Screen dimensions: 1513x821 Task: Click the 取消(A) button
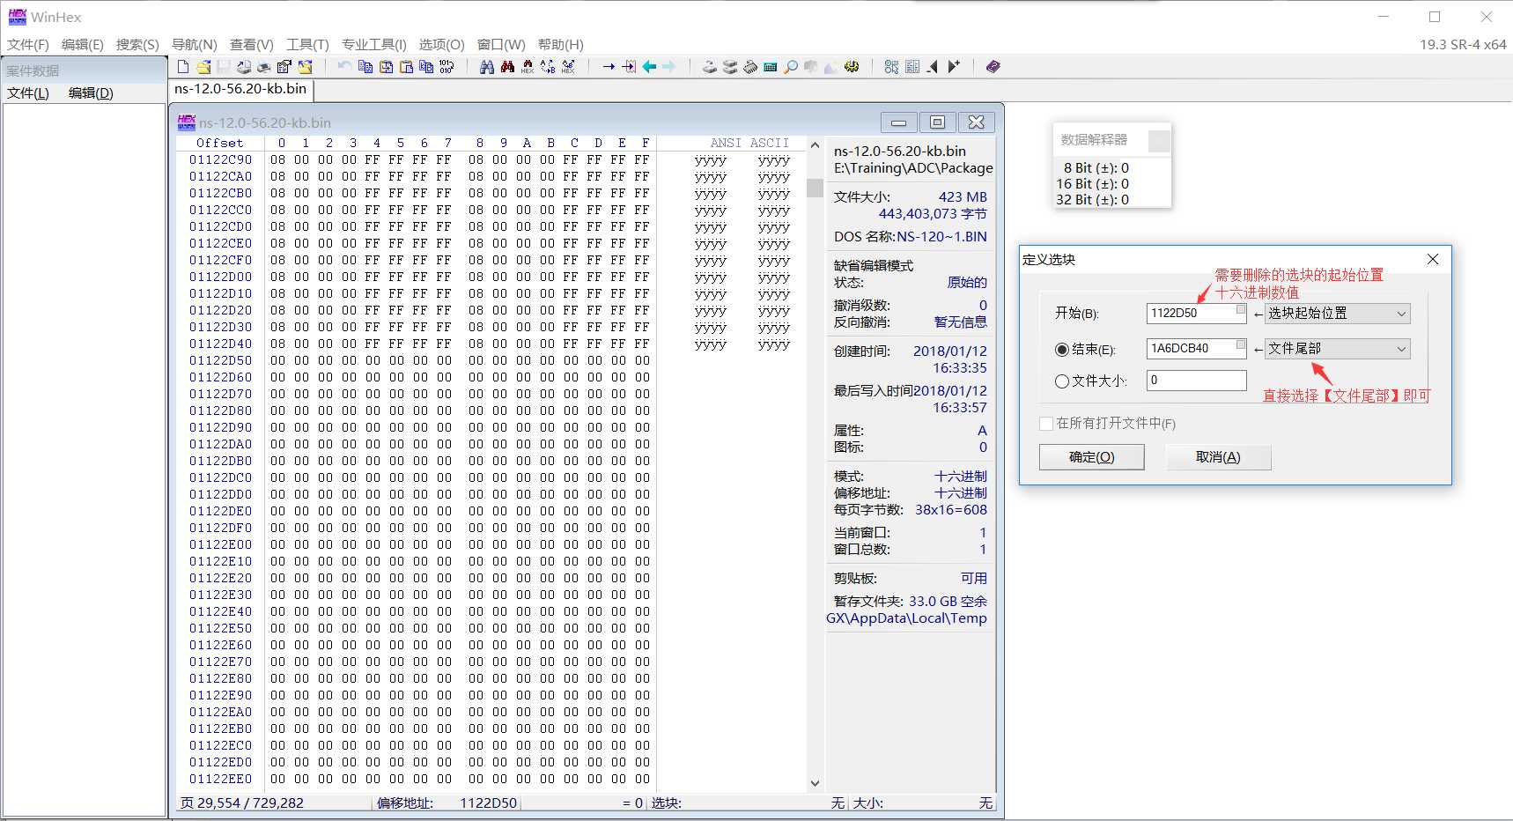coord(1218,457)
